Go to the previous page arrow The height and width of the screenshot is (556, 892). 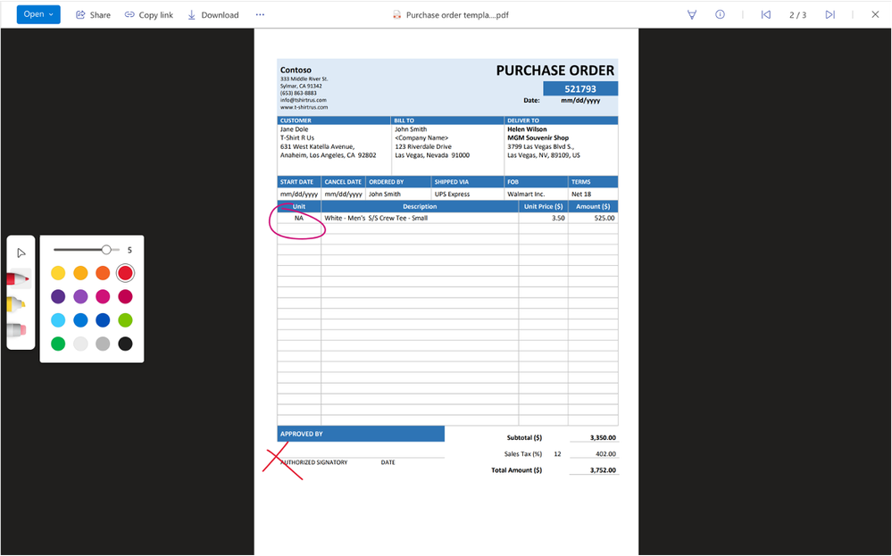coord(766,15)
